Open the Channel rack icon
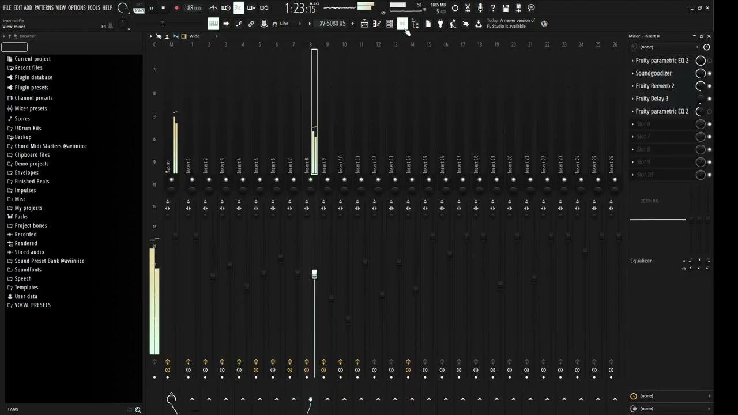This screenshot has height=415, width=738. point(390,24)
